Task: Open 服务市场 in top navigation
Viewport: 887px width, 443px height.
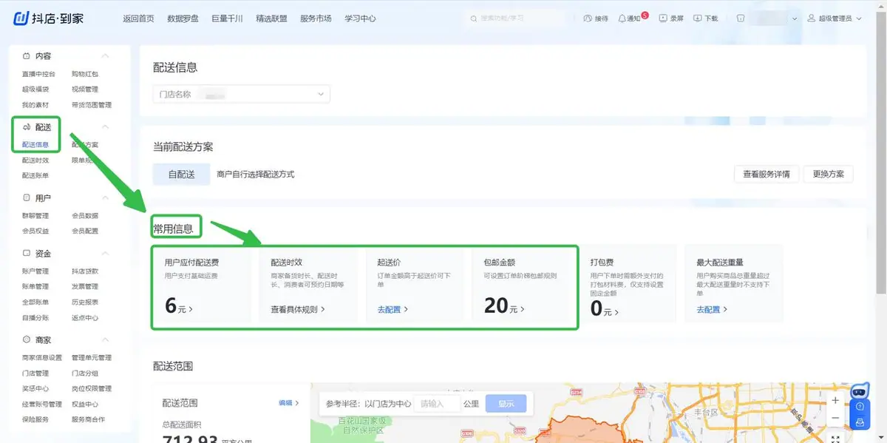Action: click(316, 18)
